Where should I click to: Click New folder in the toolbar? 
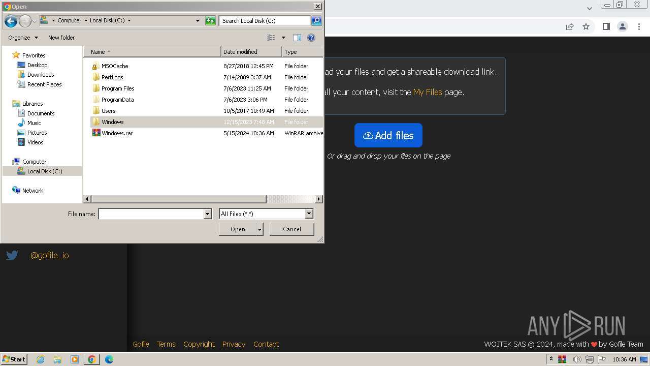pos(61,38)
